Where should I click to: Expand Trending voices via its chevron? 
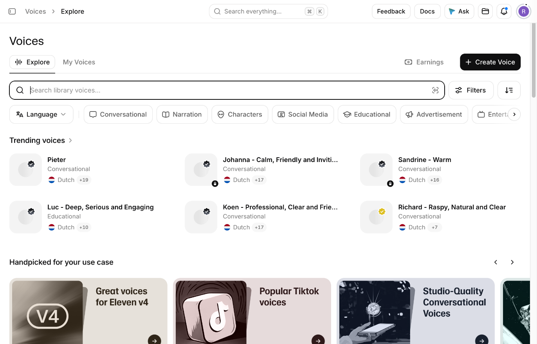pyautogui.click(x=70, y=140)
